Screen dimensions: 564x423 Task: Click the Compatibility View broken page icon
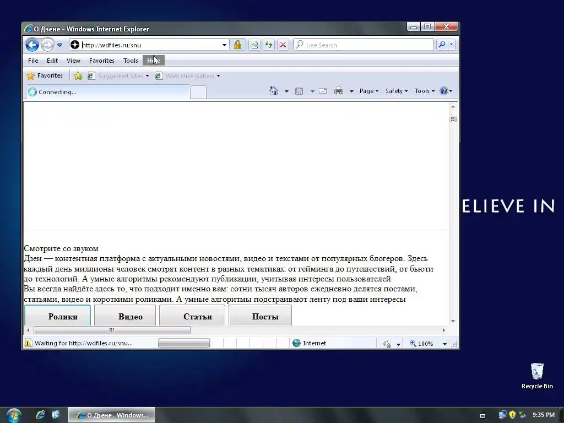[254, 45]
